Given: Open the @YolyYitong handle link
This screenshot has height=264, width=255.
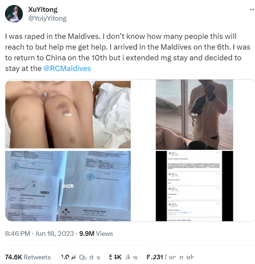Looking at the screenshot, I should pos(47,18).
